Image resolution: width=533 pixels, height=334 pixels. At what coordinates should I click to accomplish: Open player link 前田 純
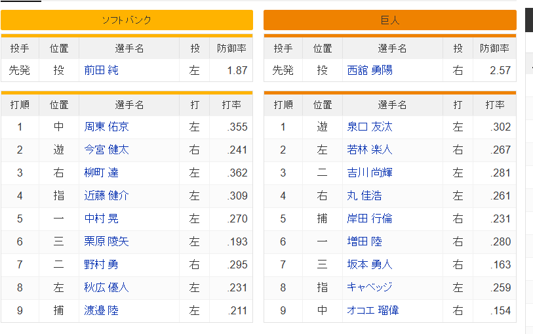click(x=101, y=70)
